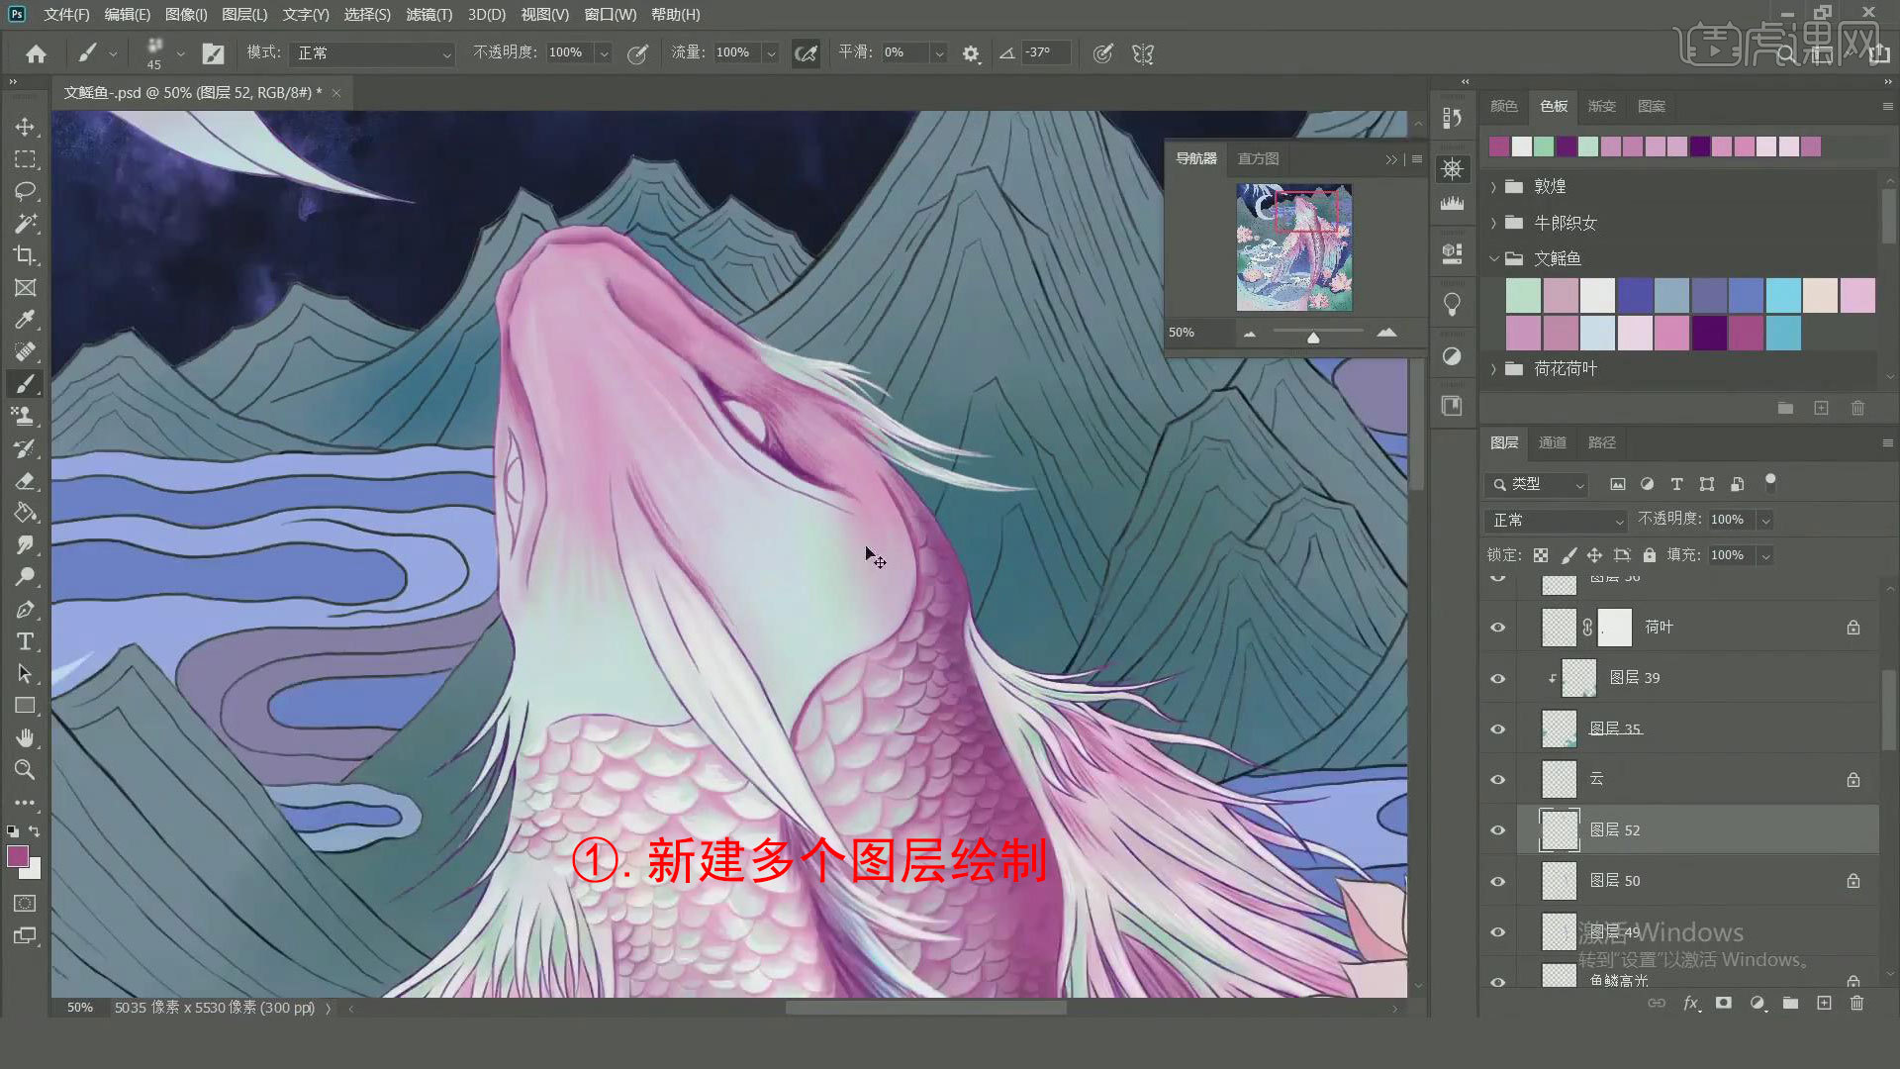Select the 图层 52 layer thumbnail
Screen dimensions: 1900x1069
click(1560, 830)
